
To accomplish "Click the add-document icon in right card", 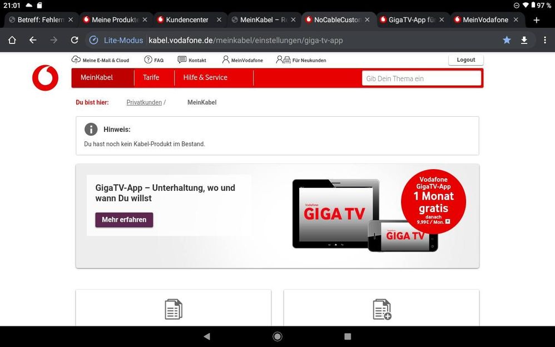I will 382,309.
